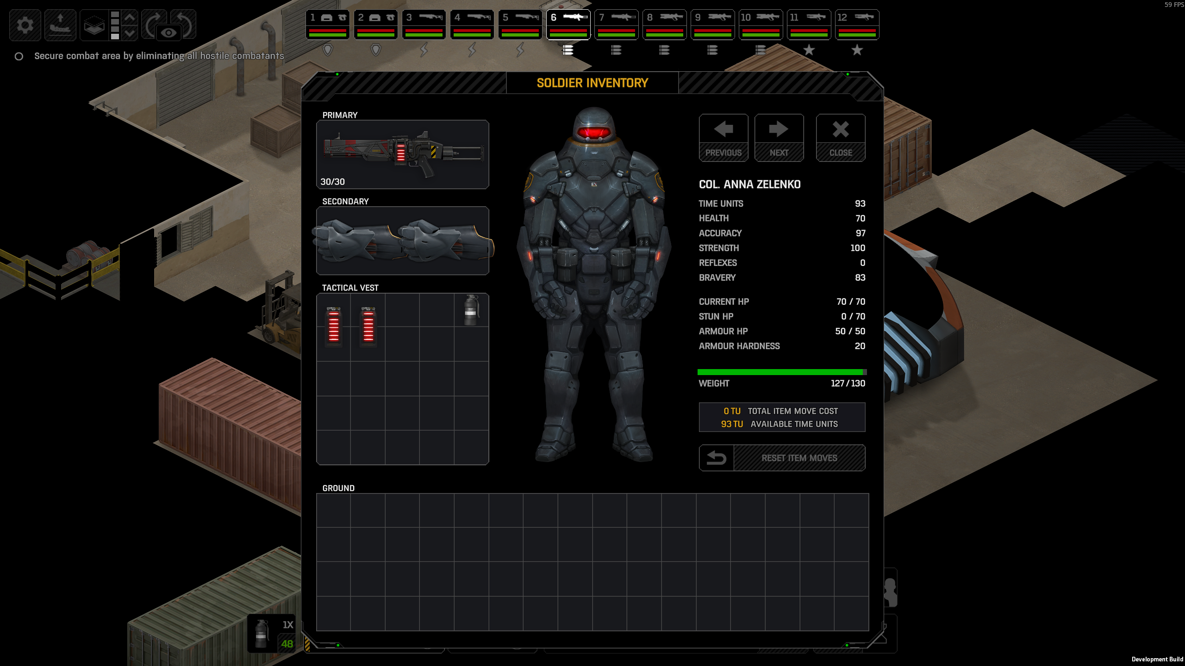Go to next soldier
This screenshot has width=1185, height=666.
(x=779, y=137)
